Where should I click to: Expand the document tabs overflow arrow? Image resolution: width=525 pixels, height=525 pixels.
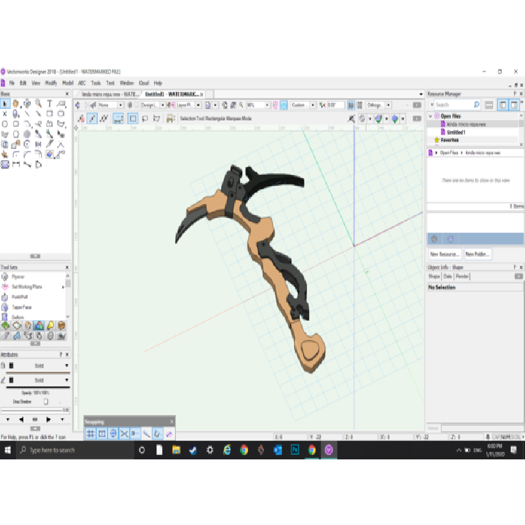421,94
